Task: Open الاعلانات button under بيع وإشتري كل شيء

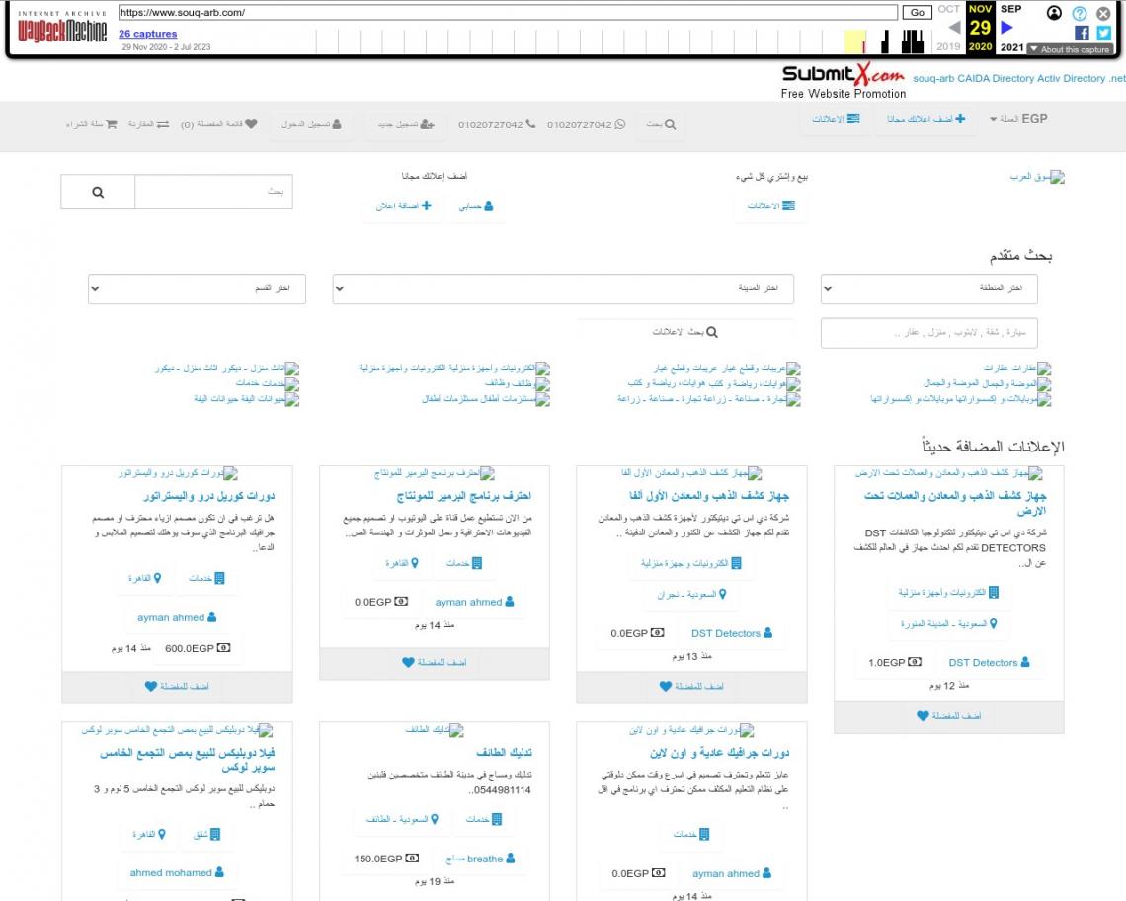Action: 771,206
